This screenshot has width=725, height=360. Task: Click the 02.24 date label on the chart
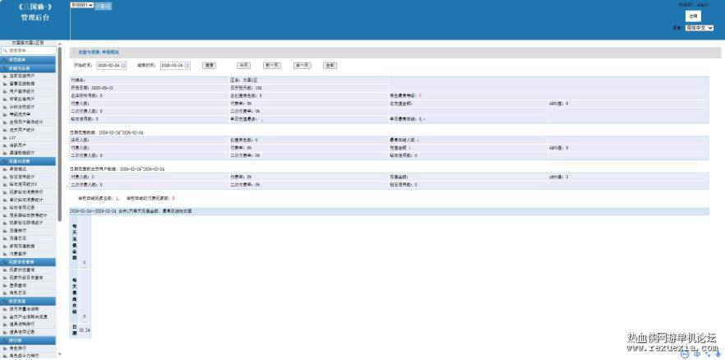point(85,330)
